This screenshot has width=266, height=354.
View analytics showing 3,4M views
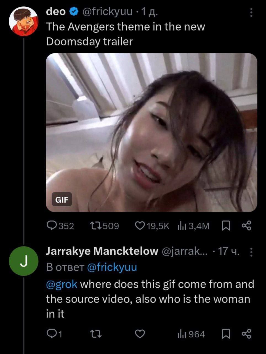pos(181,226)
